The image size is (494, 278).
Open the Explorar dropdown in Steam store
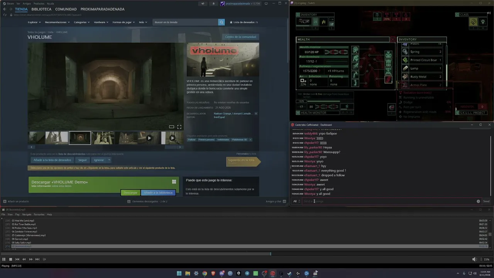click(x=34, y=22)
